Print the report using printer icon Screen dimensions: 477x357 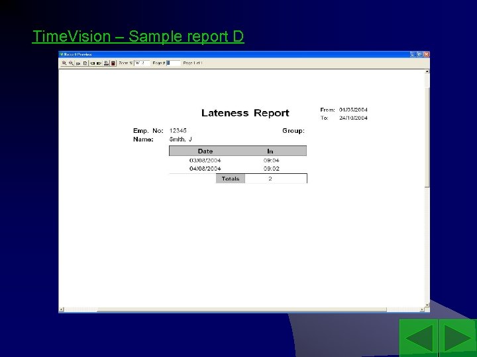pyautogui.click(x=106, y=63)
